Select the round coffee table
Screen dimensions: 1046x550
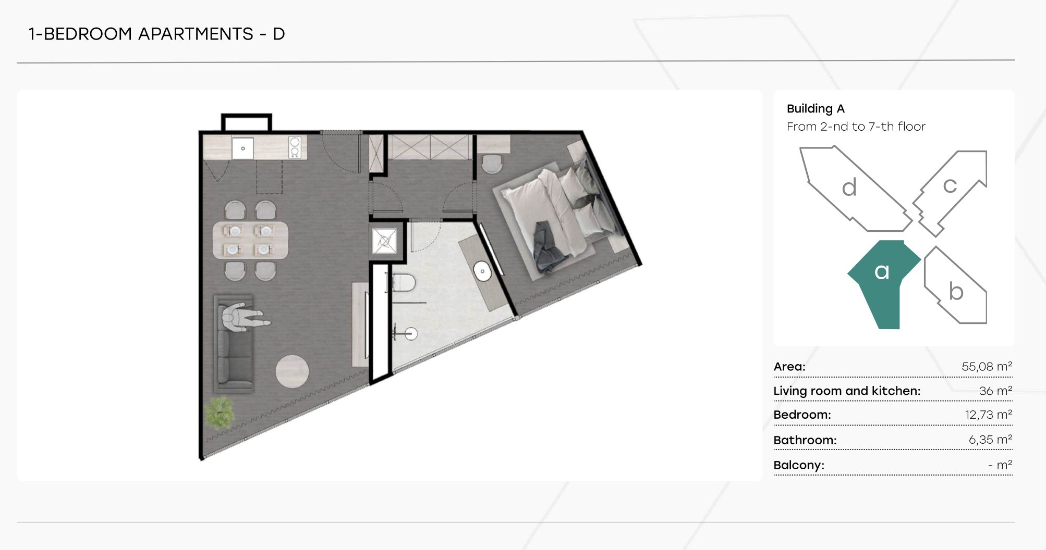(292, 371)
